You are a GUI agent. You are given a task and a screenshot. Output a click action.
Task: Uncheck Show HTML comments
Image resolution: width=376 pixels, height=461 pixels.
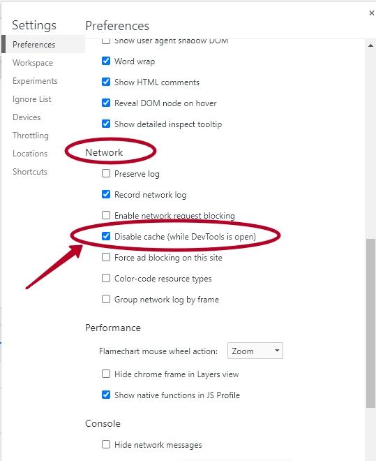click(106, 82)
